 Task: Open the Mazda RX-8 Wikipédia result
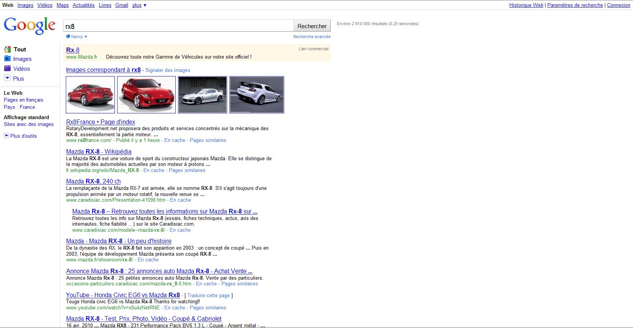(x=99, y=152)
